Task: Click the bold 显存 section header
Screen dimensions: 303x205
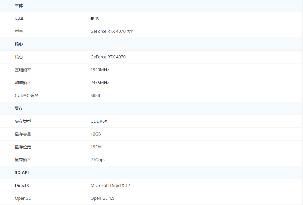Action: coord(19,108)
